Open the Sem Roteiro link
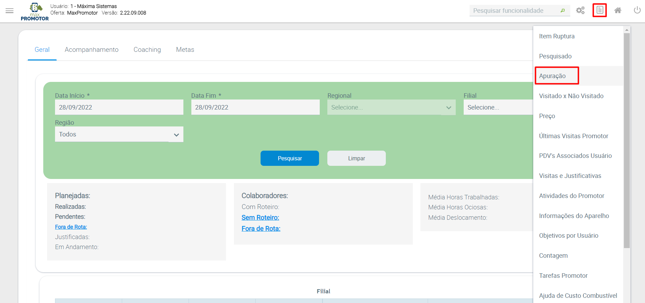This screenshot has height=303, width=645. (260, 218)
